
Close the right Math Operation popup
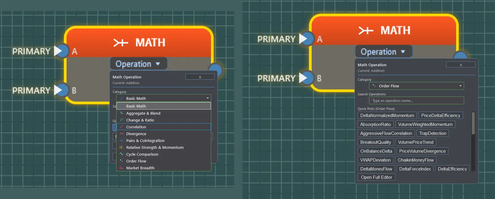coord(461,65)
